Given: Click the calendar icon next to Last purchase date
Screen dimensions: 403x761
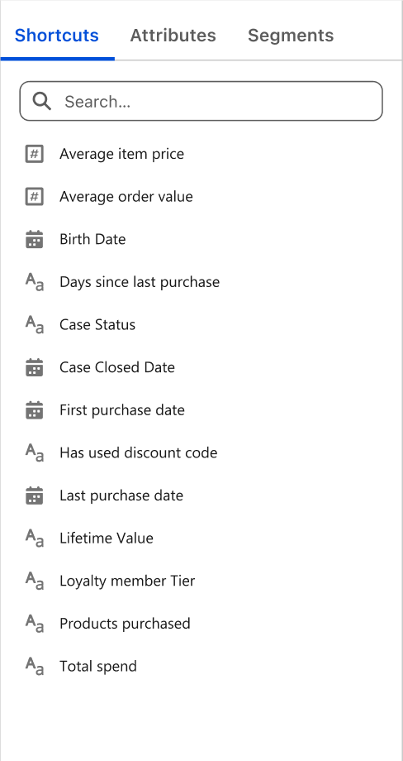Looking at the screenshot, I should click(35, 496).
